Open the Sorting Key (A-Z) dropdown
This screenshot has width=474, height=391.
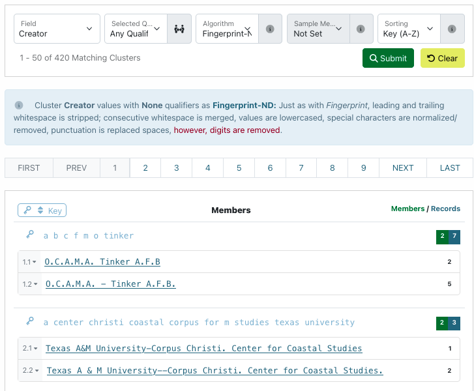[409, 29]
